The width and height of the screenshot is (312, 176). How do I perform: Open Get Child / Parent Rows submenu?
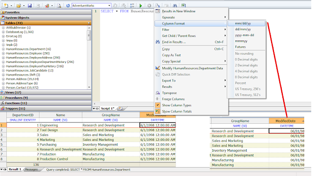click(x=191, y=36)
